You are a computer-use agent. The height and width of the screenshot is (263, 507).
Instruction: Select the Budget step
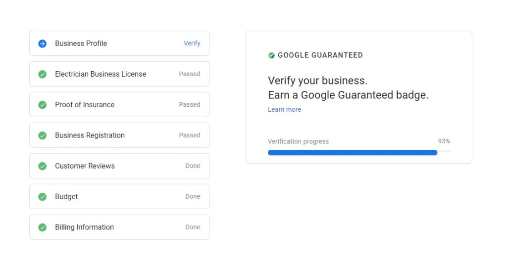(x=66, y=197)
